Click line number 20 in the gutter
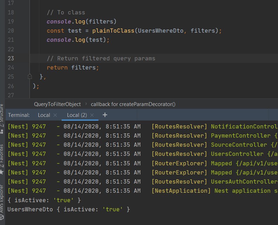The image size is (278, 225). pyautogui.click(x=11, y=31)
